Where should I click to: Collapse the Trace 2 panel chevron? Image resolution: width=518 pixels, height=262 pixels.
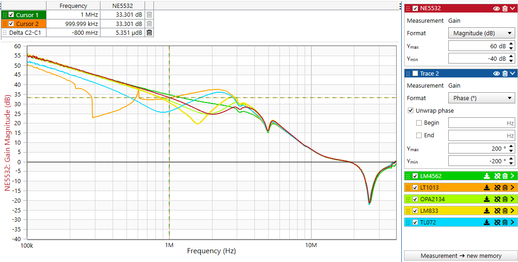coord(512,73)
